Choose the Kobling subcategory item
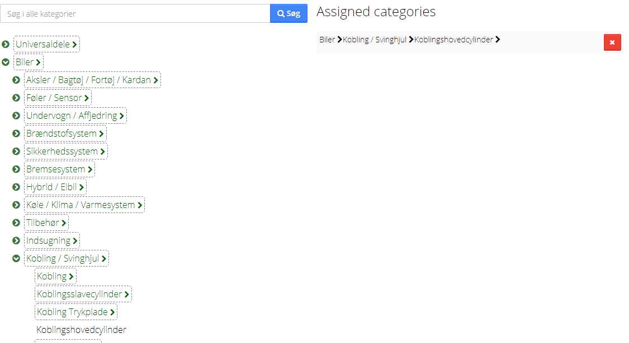Screen dimensions: 629x343 (55, 276)
